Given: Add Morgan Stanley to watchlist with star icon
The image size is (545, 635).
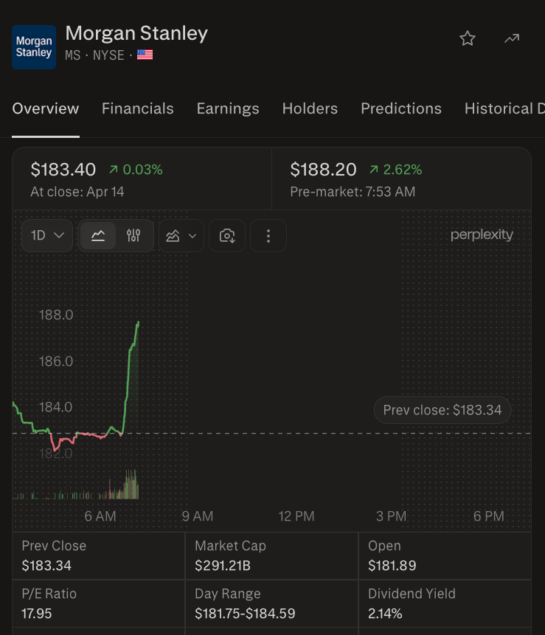Looking at the screenshot, I should tap(468, 38).
